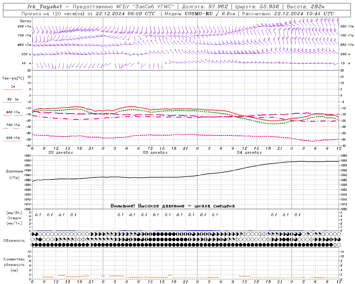Click the (мм/1ч.) precipitation unit label
This screenshot has height=284, width=355.
point(14,223)
